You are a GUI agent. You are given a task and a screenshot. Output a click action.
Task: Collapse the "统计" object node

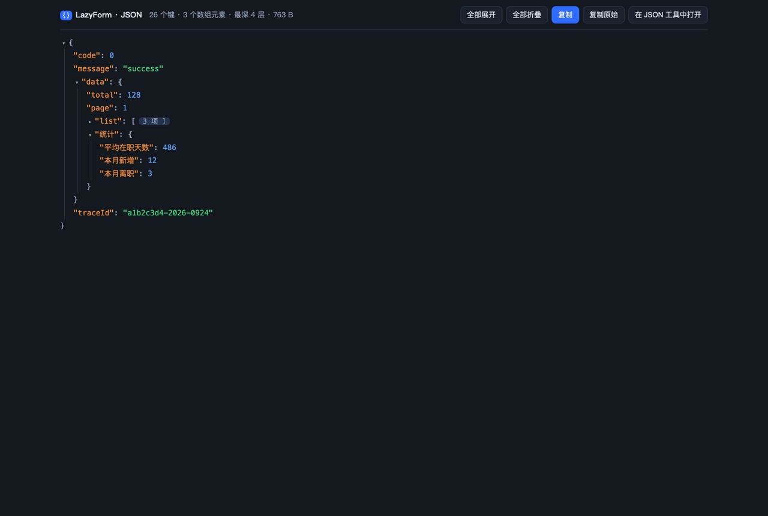[90, 135]
